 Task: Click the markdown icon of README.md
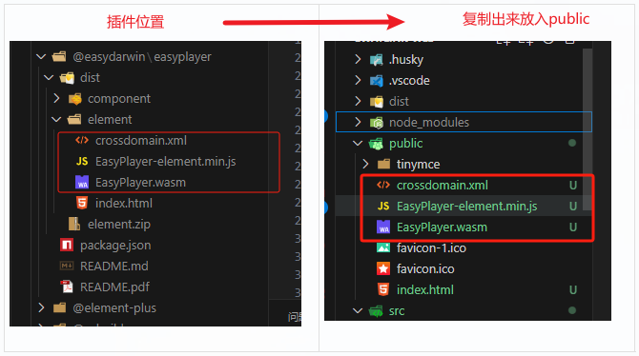(x=67, y=267)
